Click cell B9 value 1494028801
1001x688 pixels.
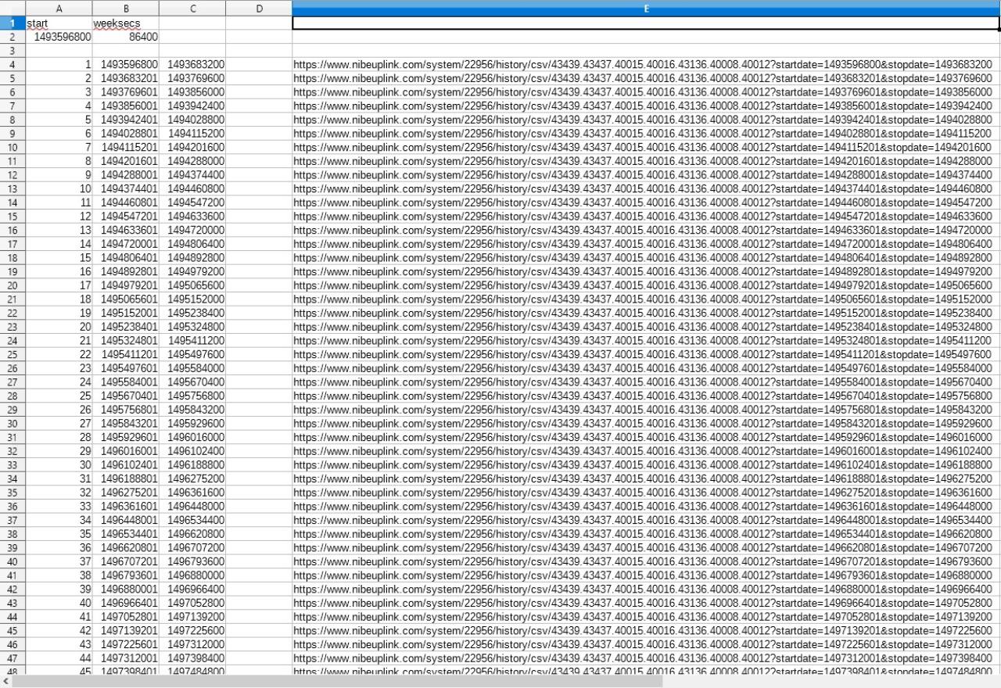[x=126, y=134]
